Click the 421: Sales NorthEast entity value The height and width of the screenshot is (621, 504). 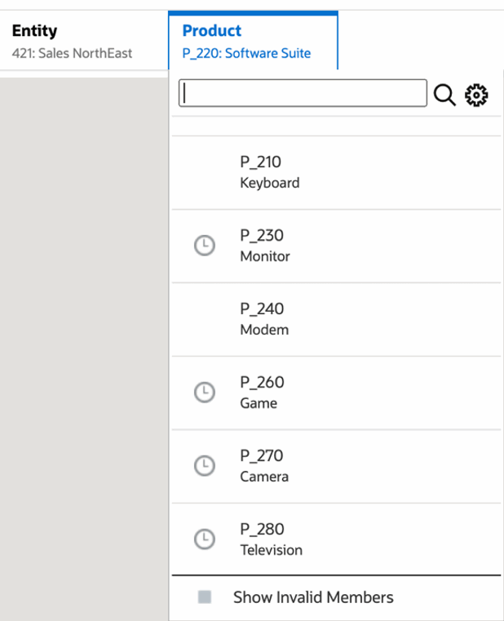coord(72,54)
